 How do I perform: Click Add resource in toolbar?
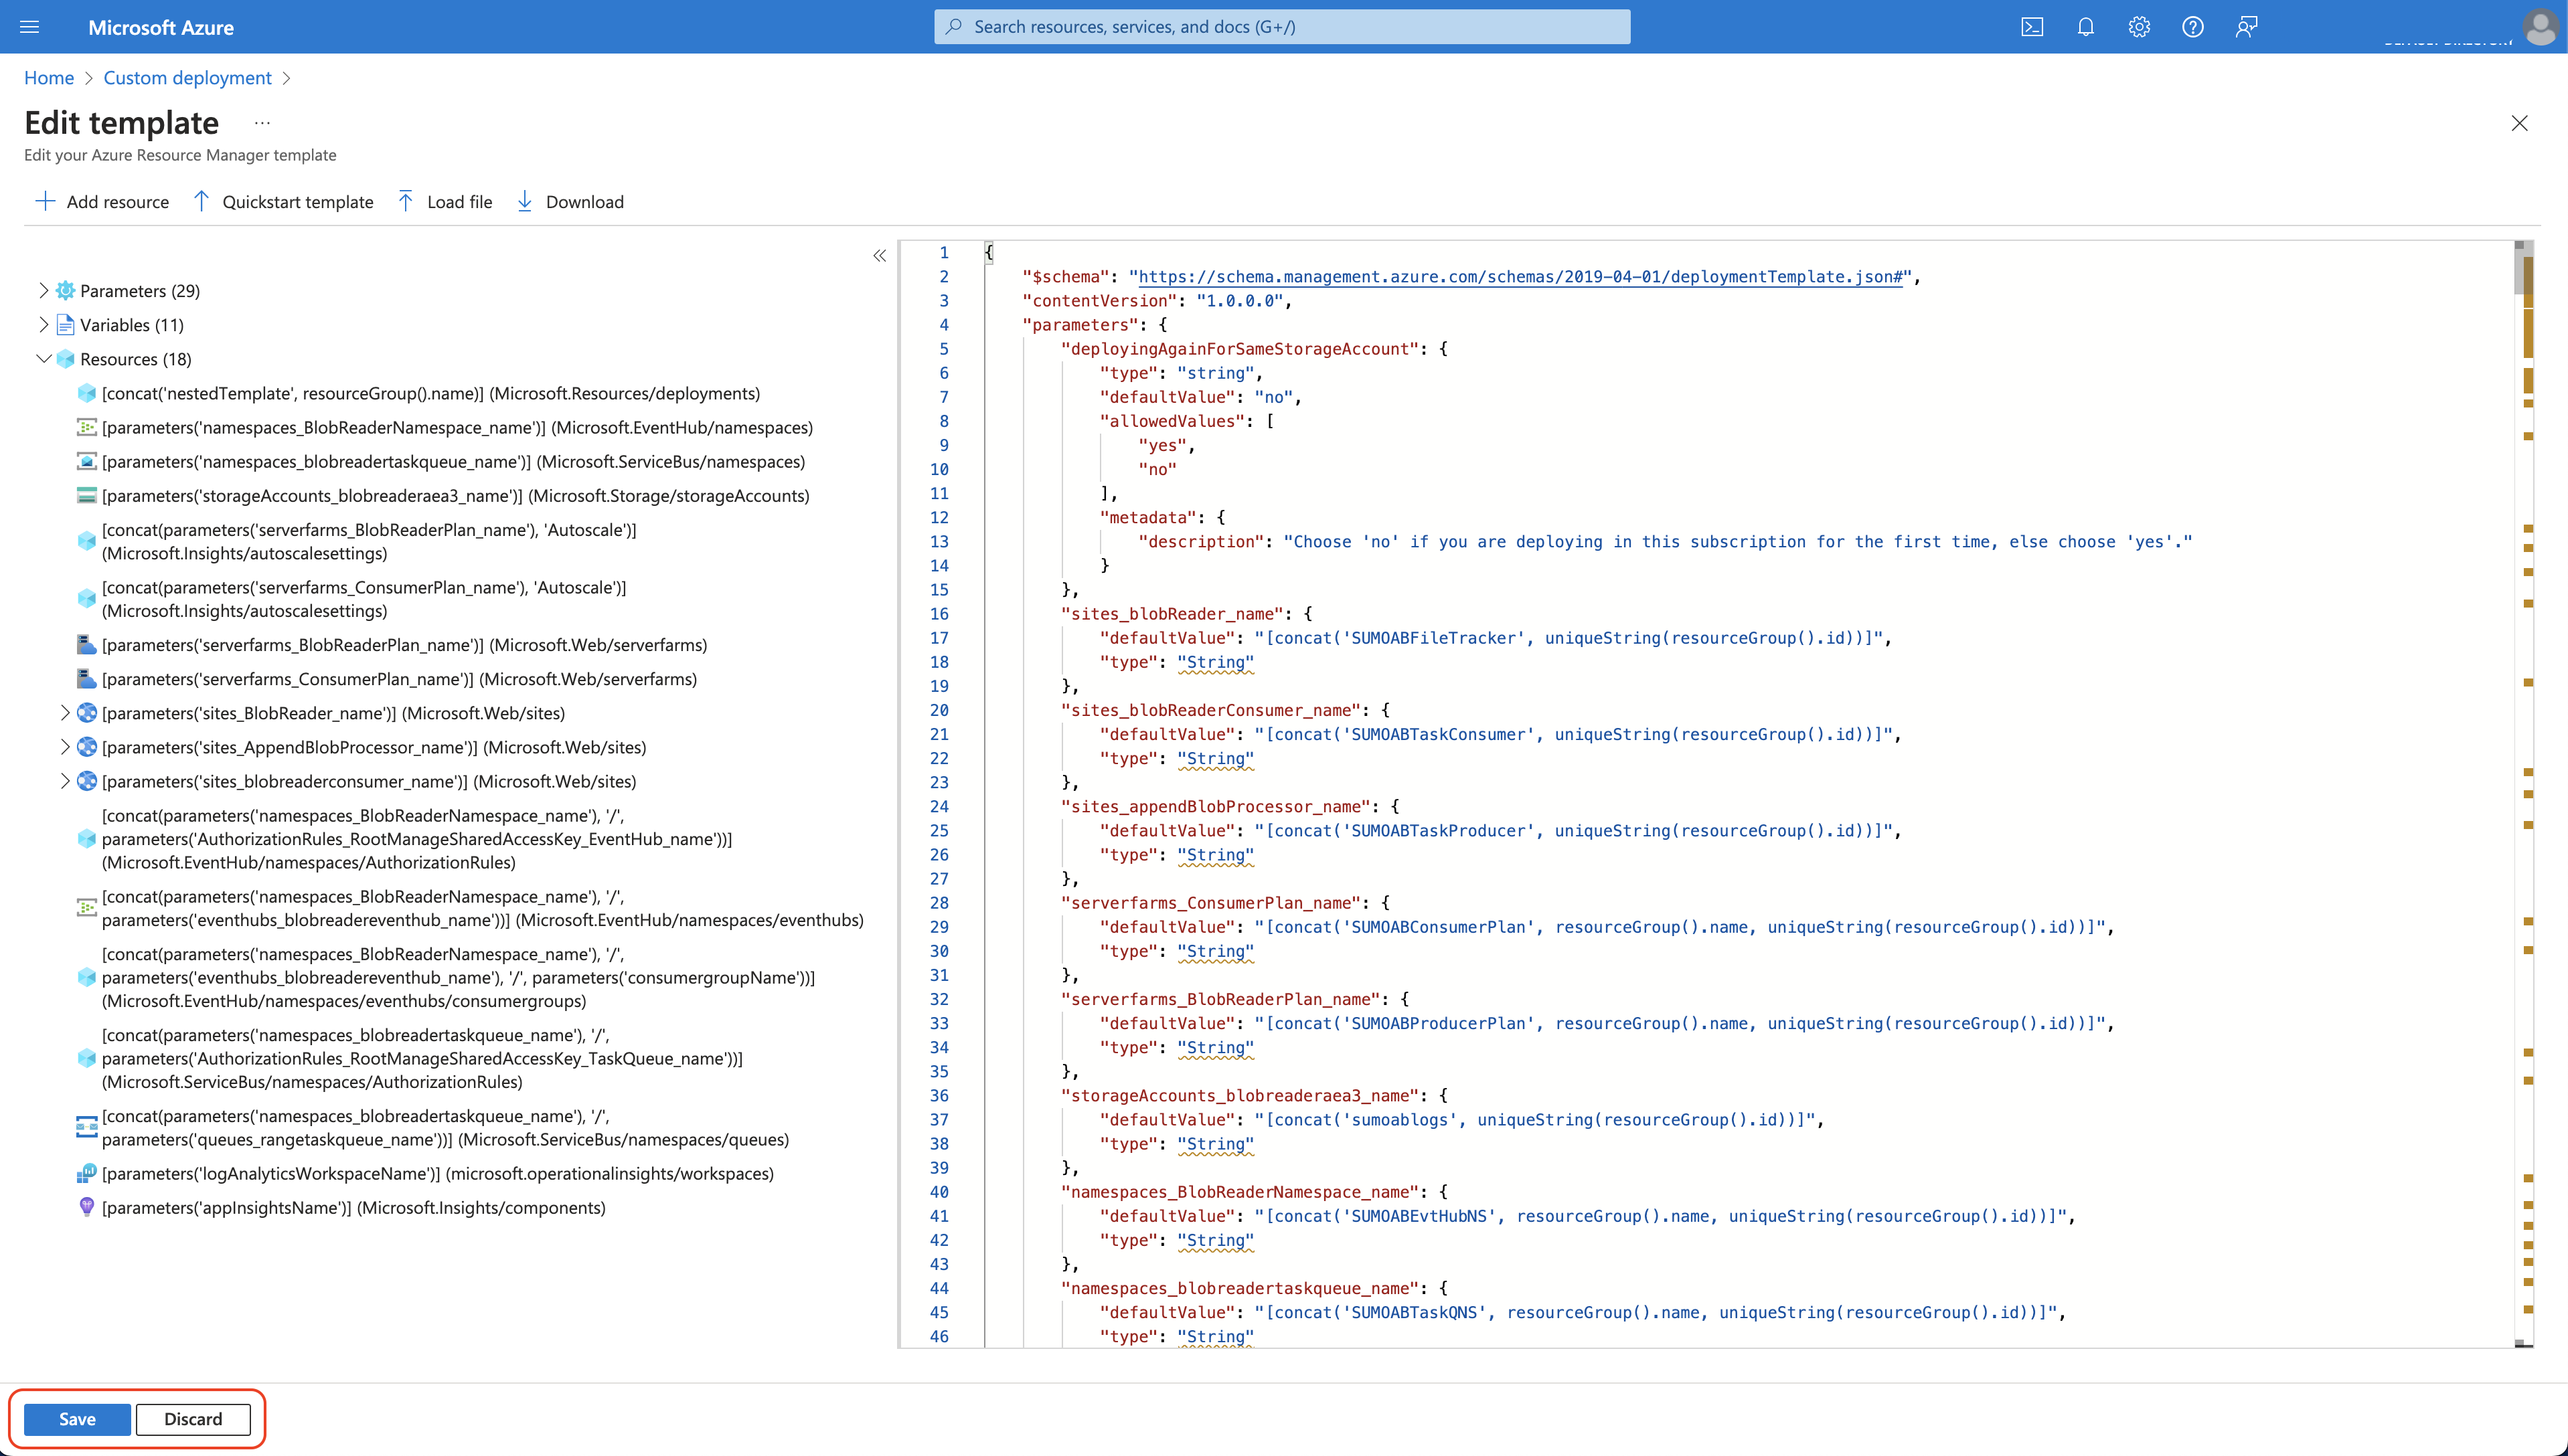102,202
